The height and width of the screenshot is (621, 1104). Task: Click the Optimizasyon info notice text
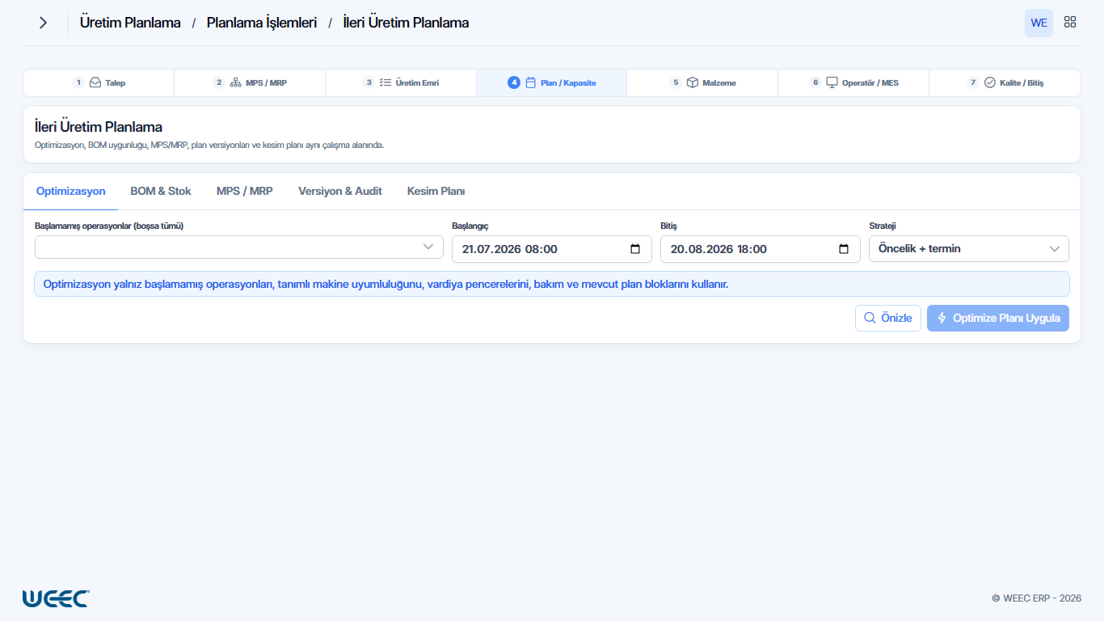(x=386, y=285)
